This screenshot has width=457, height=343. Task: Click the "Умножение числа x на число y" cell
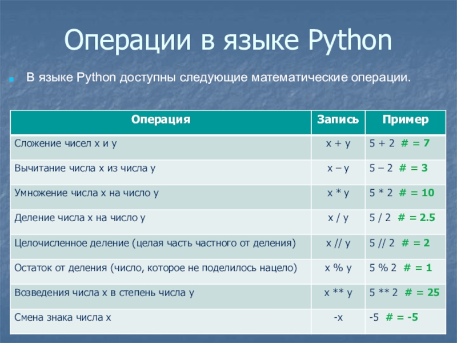coord(86,193)
